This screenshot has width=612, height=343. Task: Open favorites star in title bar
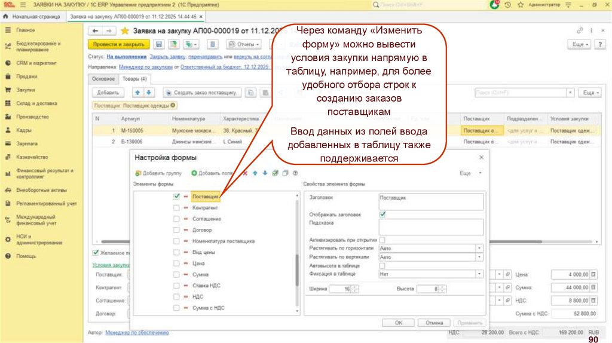[x=521, y=5]
